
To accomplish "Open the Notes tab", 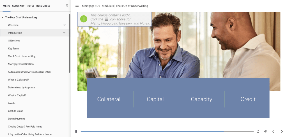I will pos(30,6).
